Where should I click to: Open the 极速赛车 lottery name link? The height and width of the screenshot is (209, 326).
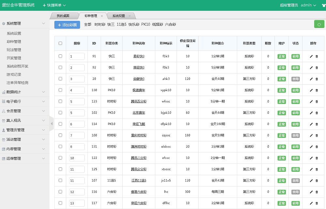pos(139,90)
